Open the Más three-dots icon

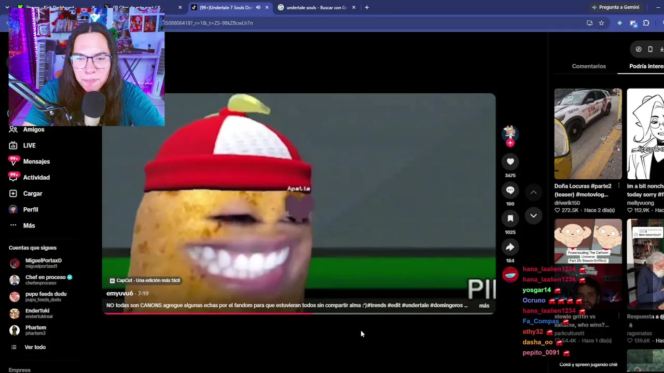(x=13, y=225)
